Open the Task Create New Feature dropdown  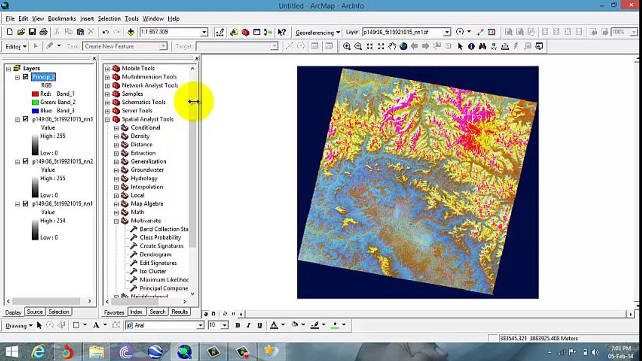pos(163,46)
